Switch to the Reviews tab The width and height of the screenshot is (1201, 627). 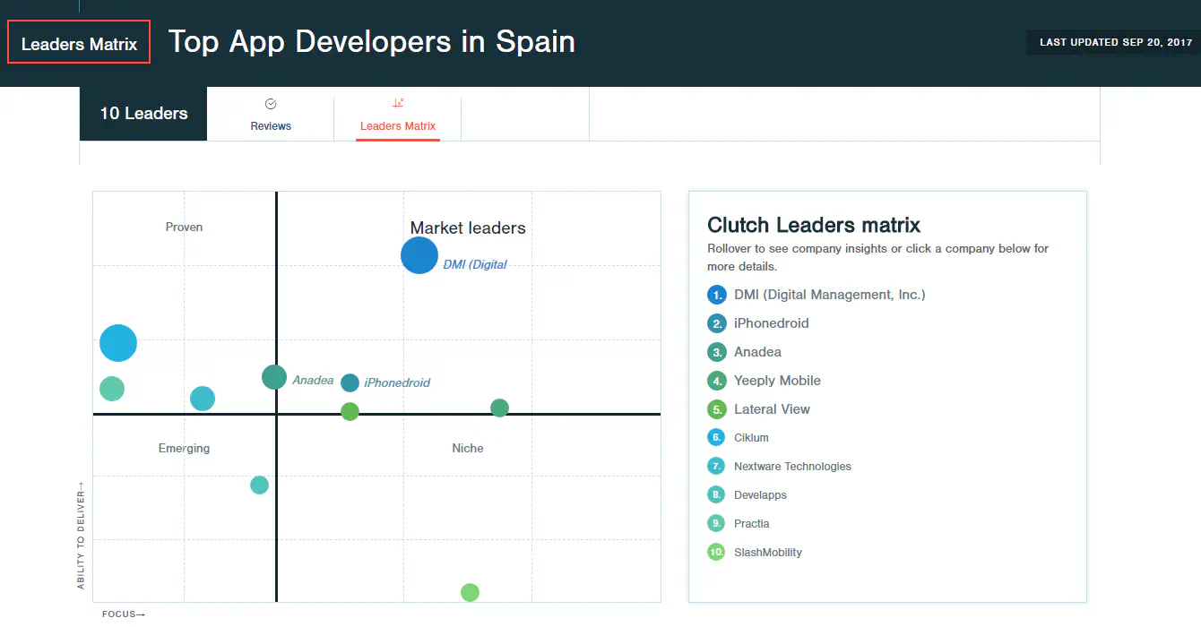coord(270,125)
